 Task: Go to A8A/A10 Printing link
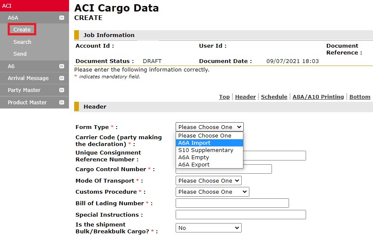coord(318,97)
